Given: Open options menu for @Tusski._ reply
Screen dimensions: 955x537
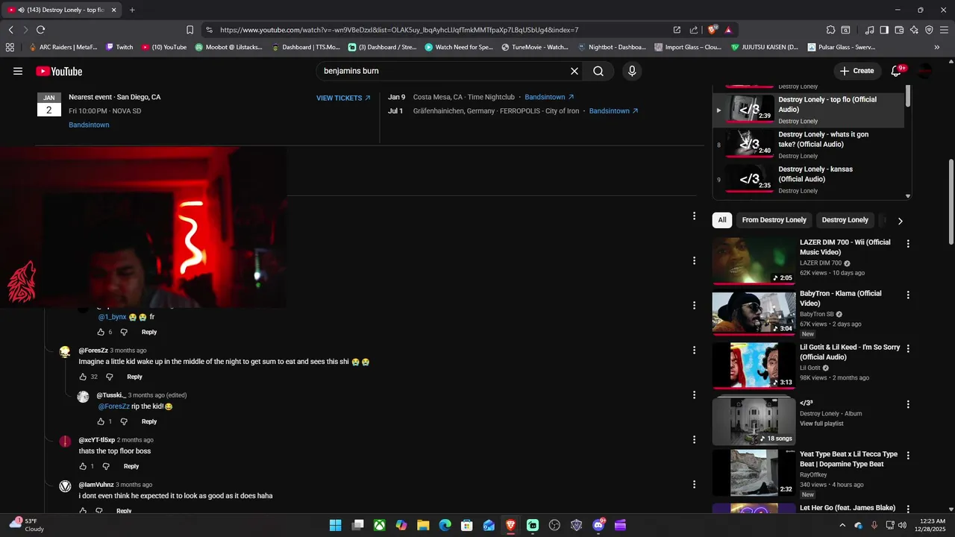Looking at the screenshot, I should click(694, 395).
